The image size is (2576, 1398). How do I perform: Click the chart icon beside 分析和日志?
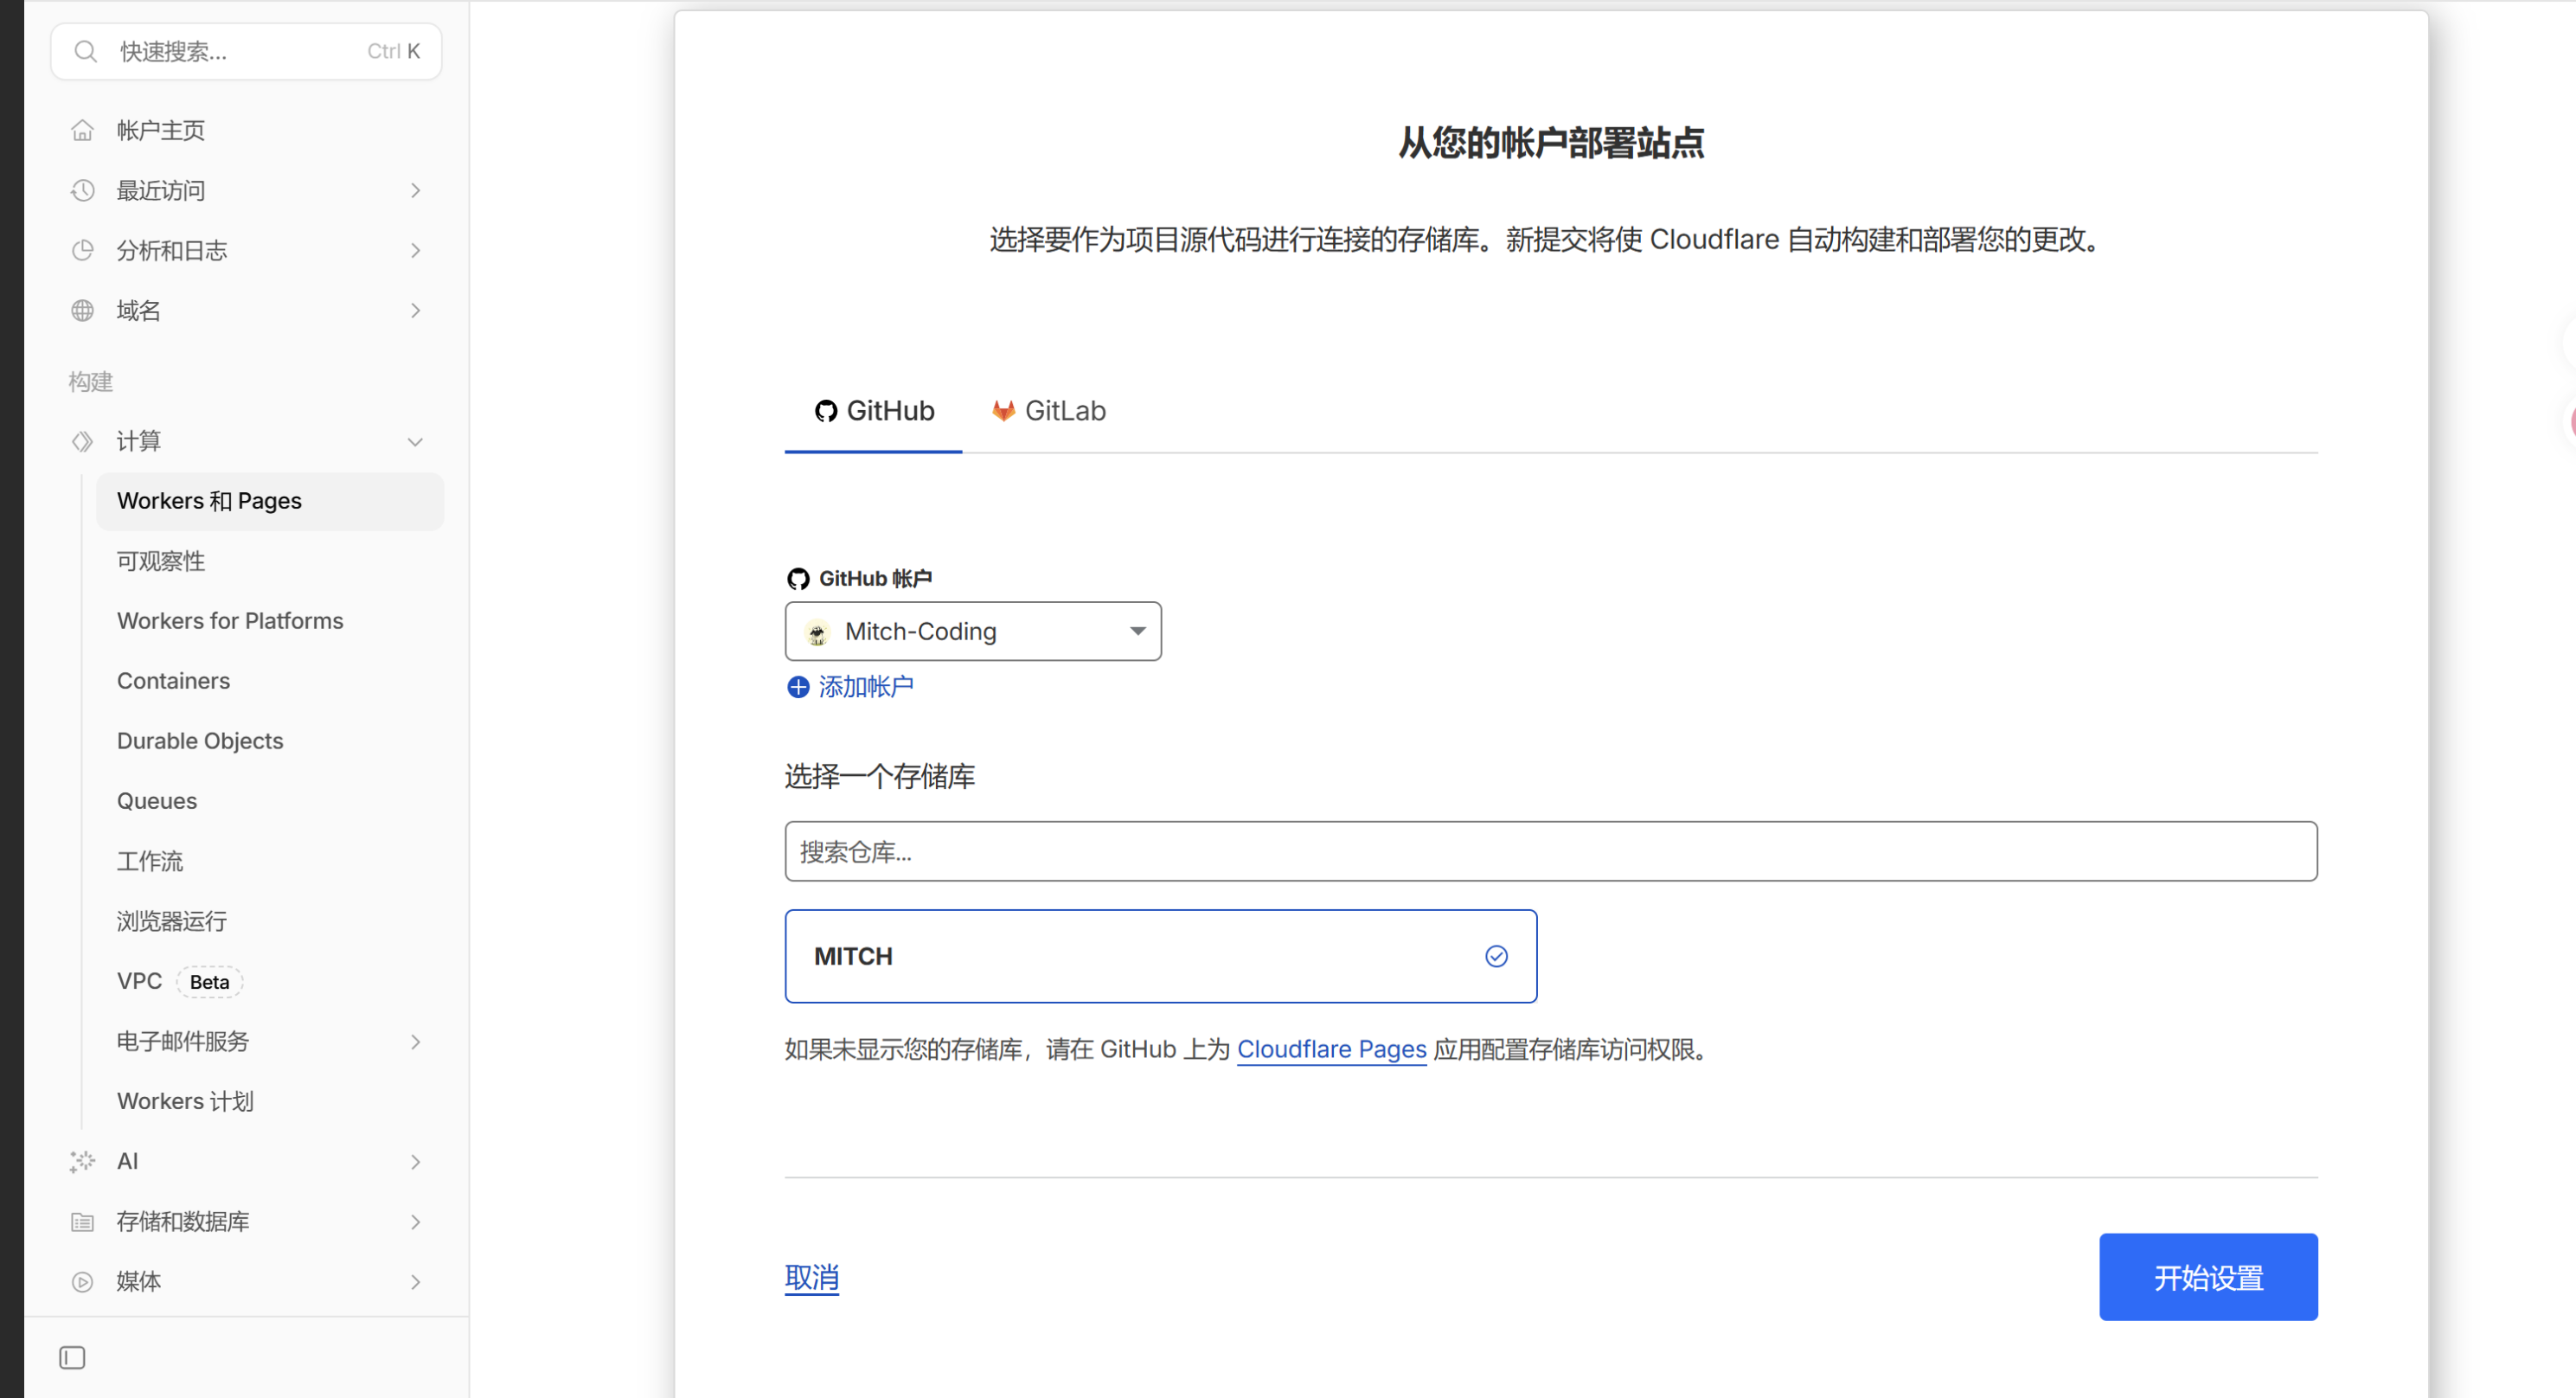[x=83, y=250]
